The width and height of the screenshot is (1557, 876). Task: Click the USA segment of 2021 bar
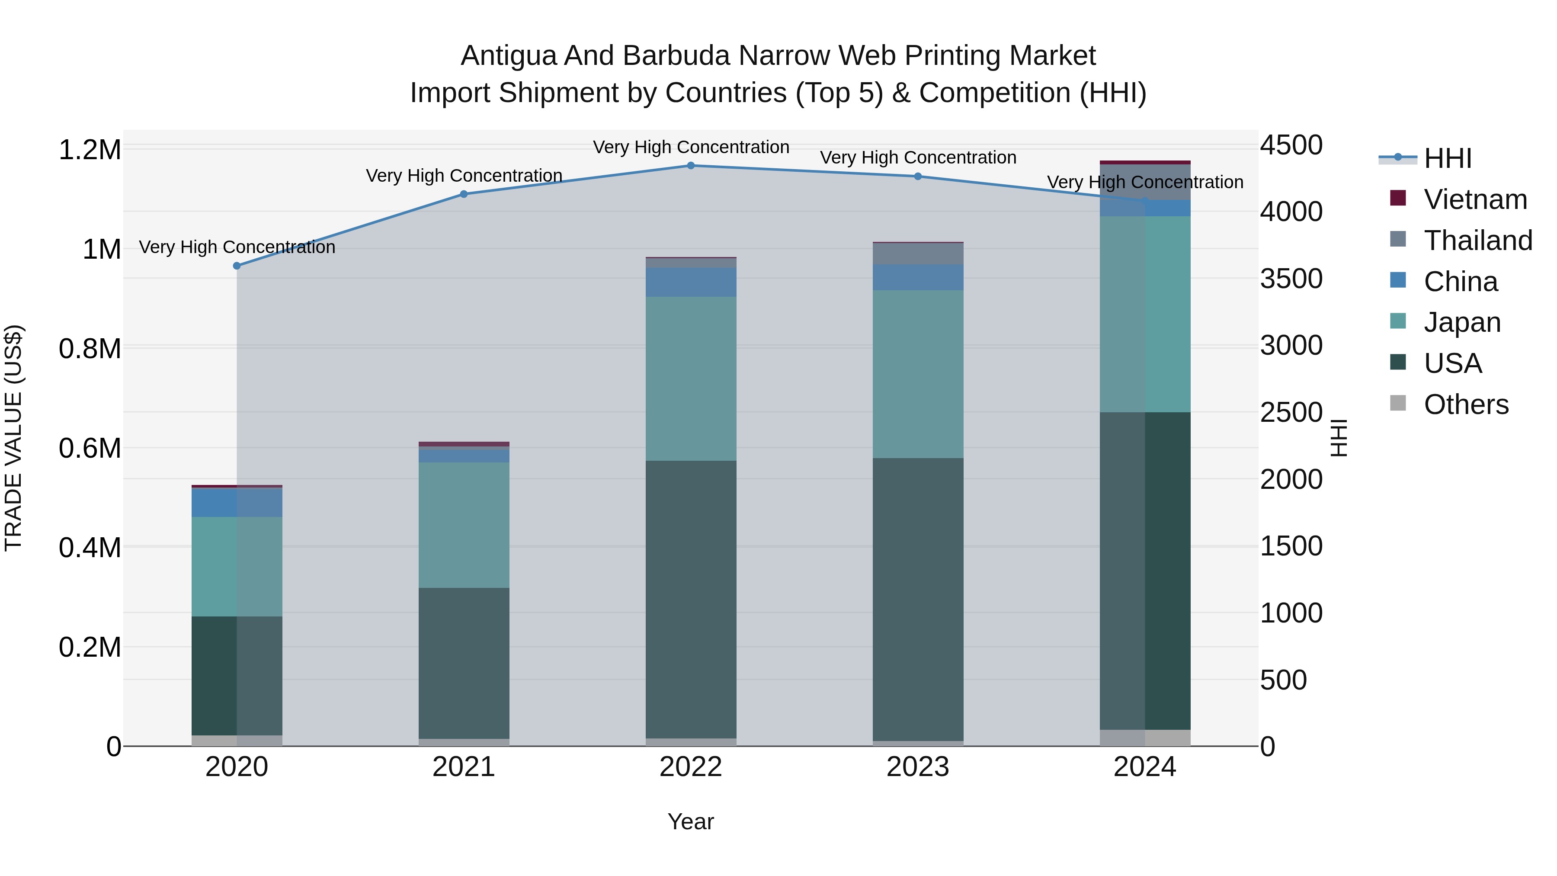[x=464, y=664]
